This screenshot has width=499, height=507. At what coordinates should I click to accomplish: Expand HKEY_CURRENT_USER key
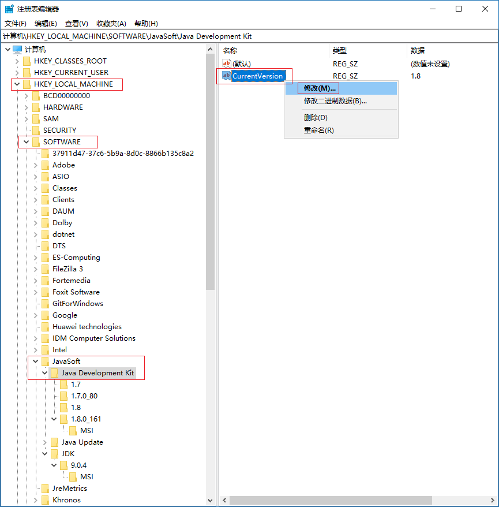pyautogui.click(x=17, y=73)
